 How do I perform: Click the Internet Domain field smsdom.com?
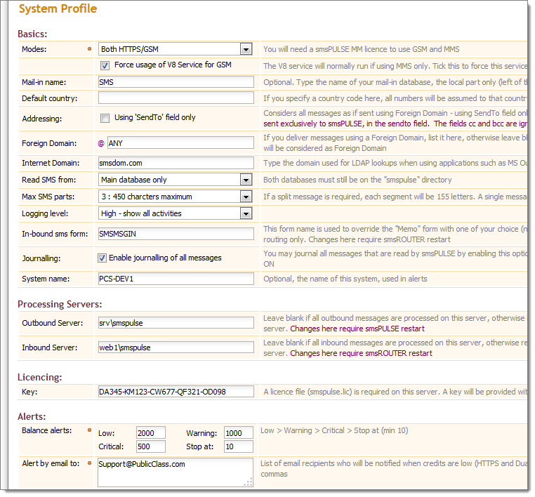point(176,163)
